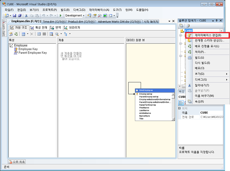Switch to the 번역 designer tab

pos(56,27)
